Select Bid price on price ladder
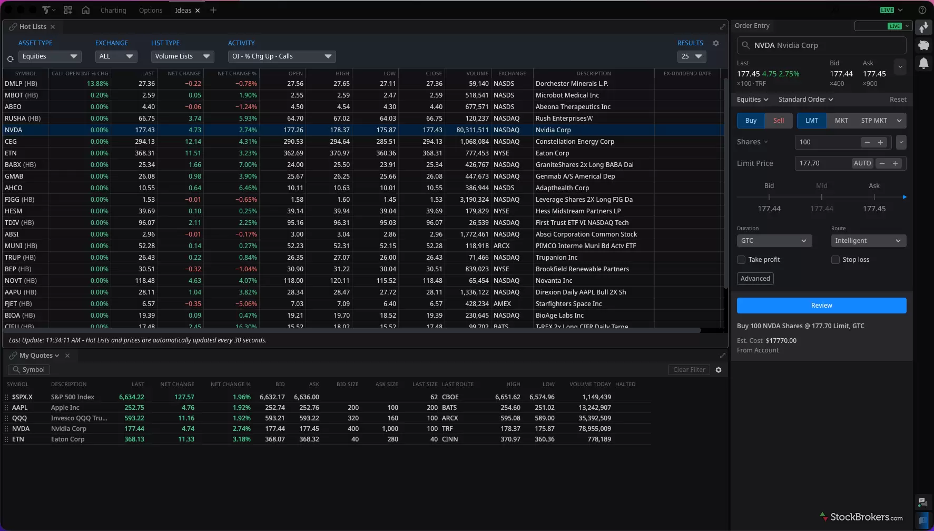 pyautogui.click(x=769, y=209)
